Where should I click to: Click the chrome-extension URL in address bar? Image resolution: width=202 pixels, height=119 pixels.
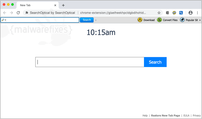(113, 13)
